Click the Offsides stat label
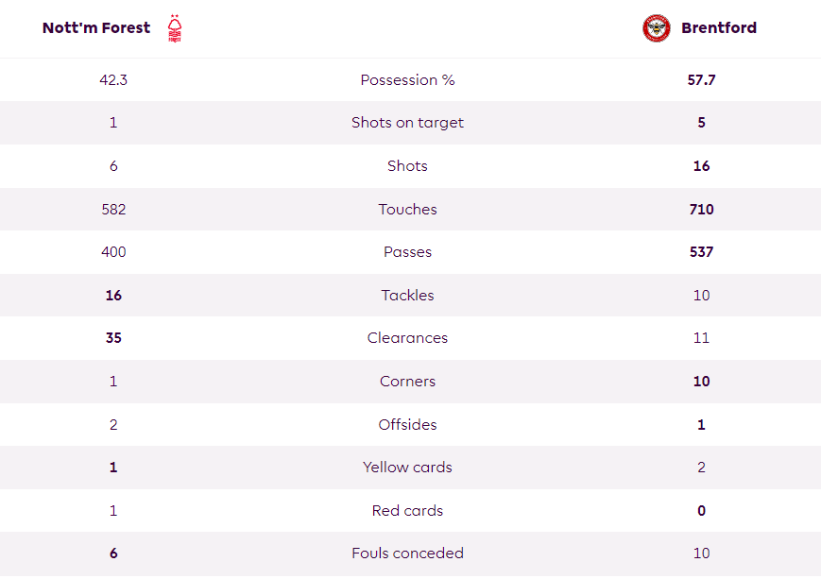 point(407,424)
